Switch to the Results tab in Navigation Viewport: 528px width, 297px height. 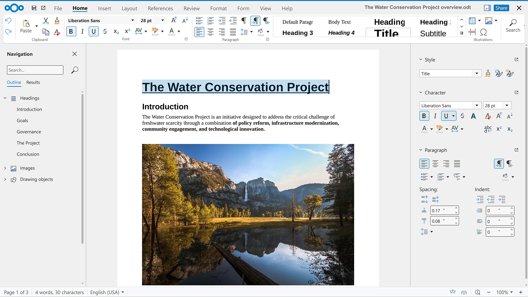(x=33, y=82)
